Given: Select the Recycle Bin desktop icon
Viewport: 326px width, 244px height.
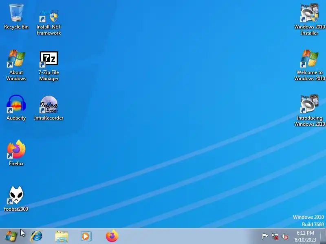Looking at the screenshot, I should tap(16, 17).
